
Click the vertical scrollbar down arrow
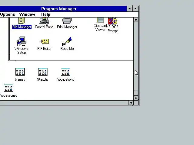coord(136,98)
